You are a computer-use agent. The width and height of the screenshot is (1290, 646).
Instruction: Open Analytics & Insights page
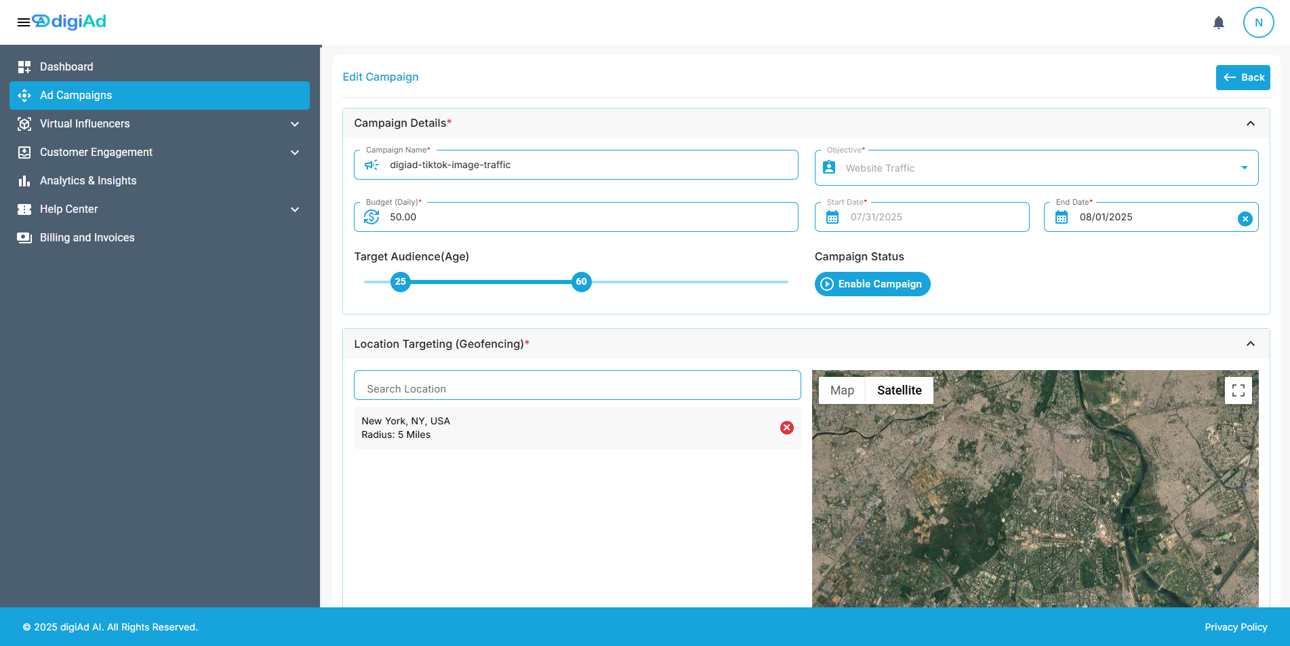(160, 181)
